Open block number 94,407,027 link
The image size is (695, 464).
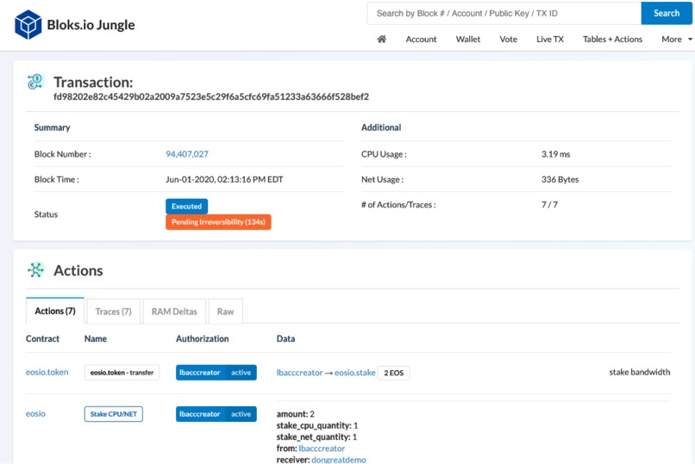[x=187, y=154]
